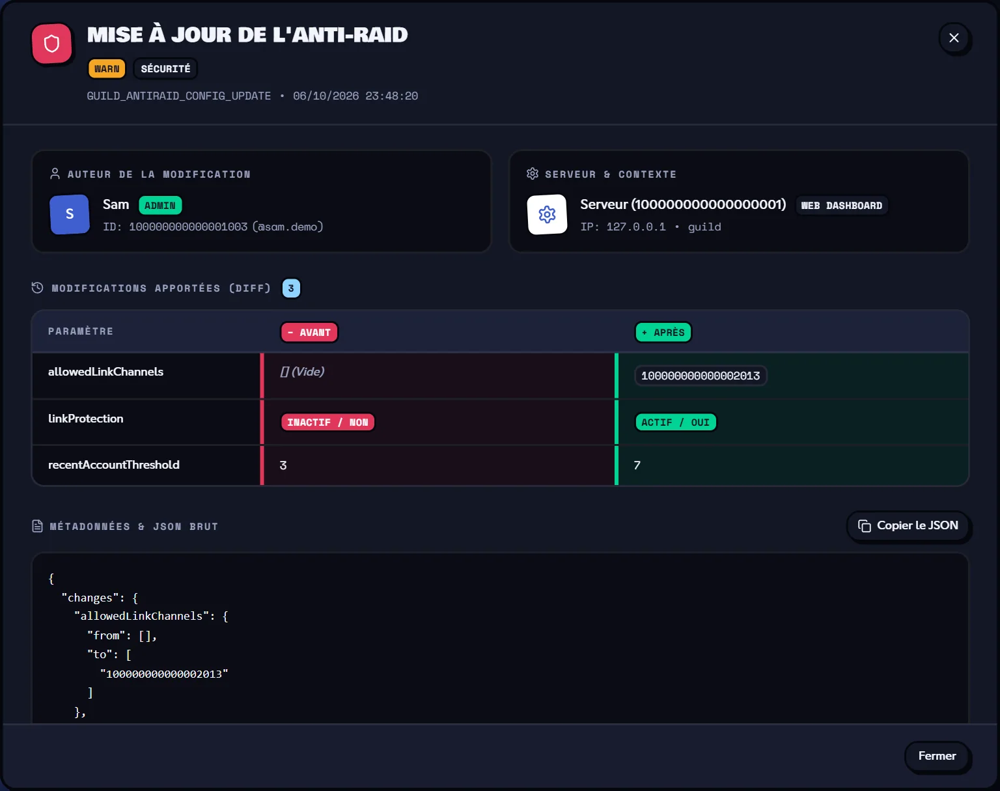Click the diff count badge showing 3
1000x791 pixels.
[291, 288]
